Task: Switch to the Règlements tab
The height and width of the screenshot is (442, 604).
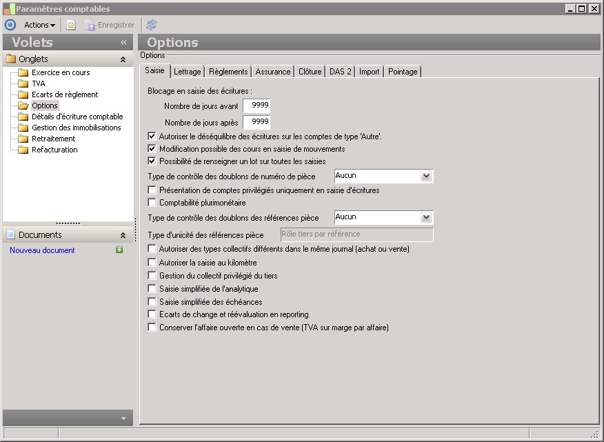Action: (228, 72)
